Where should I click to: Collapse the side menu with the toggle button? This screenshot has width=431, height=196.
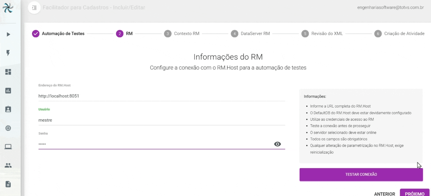34,8
